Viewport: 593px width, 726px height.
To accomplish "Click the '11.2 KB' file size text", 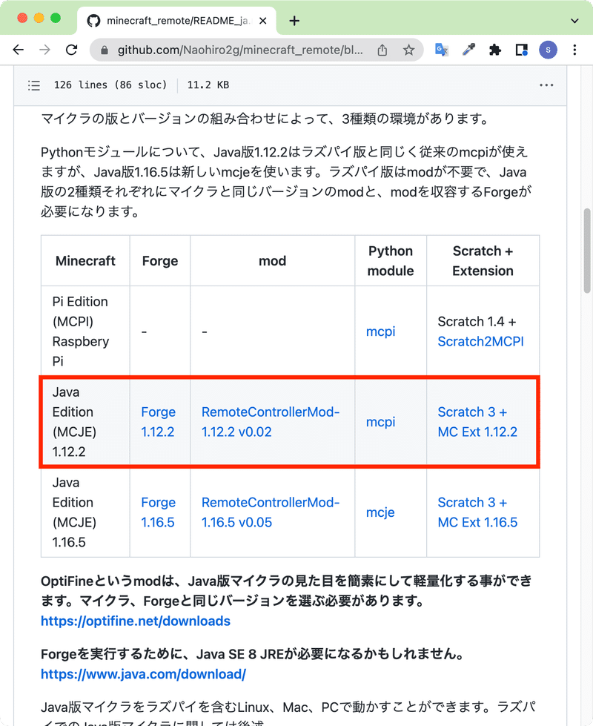I will coord(208,85).
